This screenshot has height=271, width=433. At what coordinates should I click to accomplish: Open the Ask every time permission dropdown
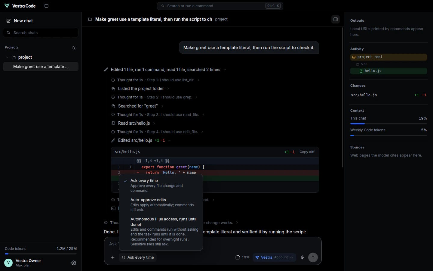(138, 257)
